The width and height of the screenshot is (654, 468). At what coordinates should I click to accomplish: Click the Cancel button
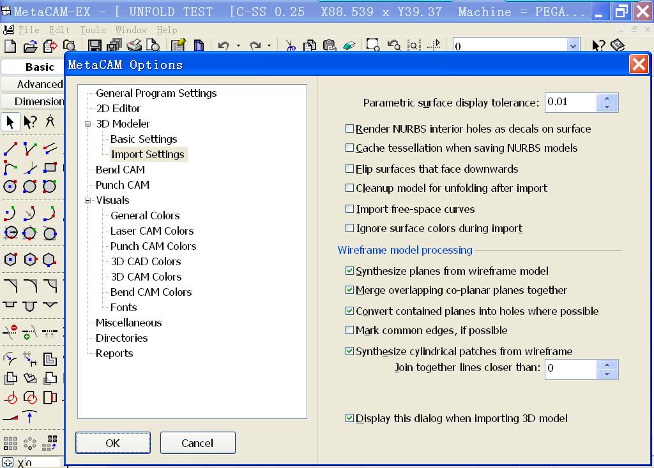(198, 443)
